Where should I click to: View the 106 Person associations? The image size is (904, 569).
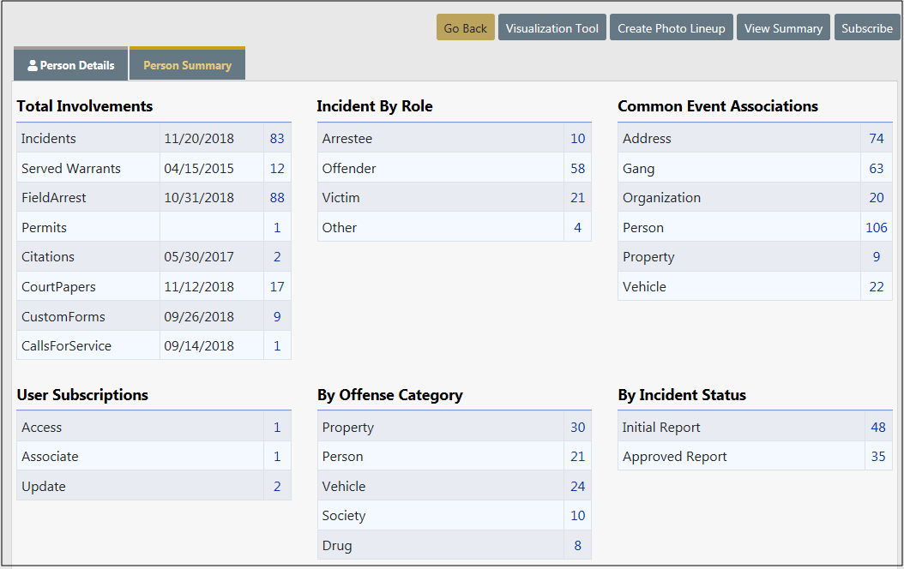coord(876,227)
